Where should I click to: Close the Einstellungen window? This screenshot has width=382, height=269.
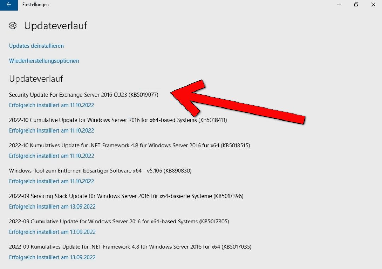click(373, 5)
